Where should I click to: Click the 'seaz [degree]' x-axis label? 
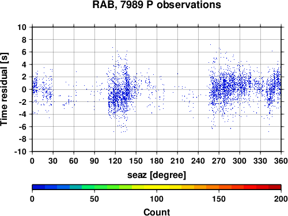[x=157, y=175]
